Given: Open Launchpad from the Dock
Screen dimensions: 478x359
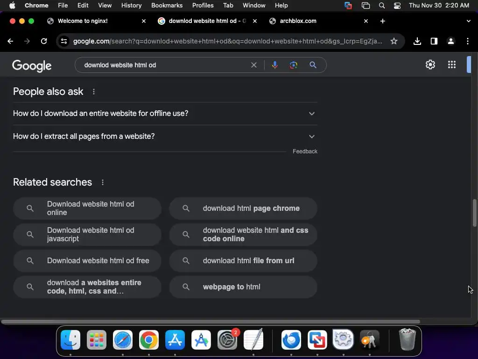Looking at the screenshot, I should click(x=97, y=340).
